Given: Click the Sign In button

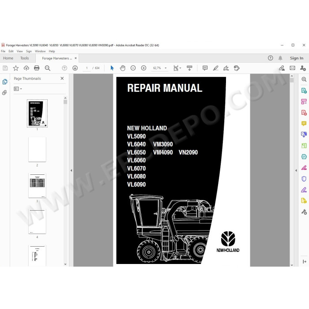Looking at the screenshot, I should coord(296,58).
